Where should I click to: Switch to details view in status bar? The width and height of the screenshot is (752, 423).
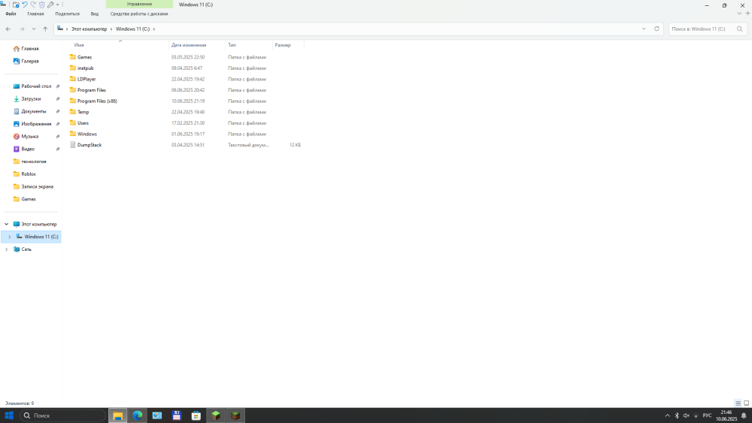pos(738,403)
